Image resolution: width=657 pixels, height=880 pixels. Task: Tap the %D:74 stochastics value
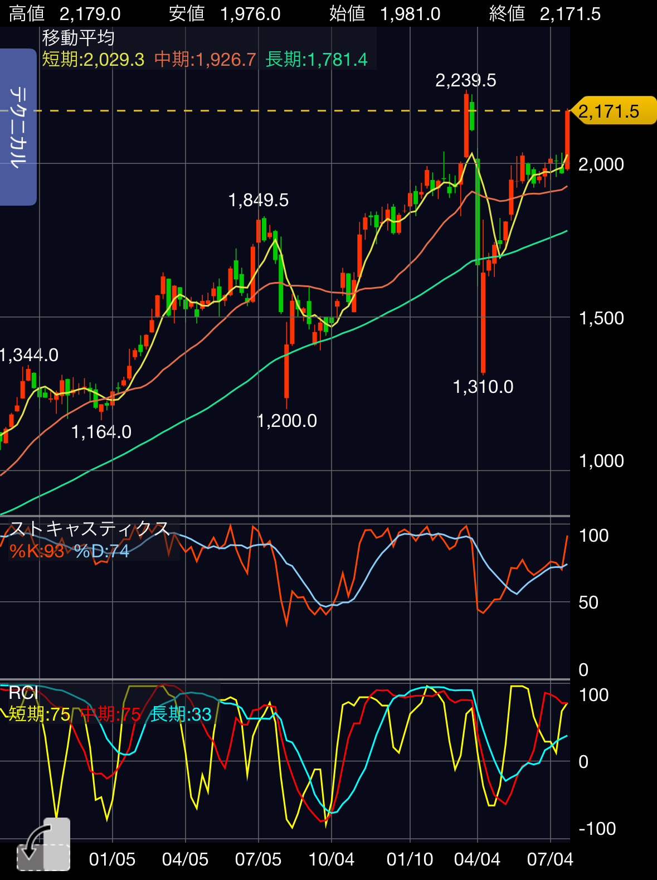(101, 551)
